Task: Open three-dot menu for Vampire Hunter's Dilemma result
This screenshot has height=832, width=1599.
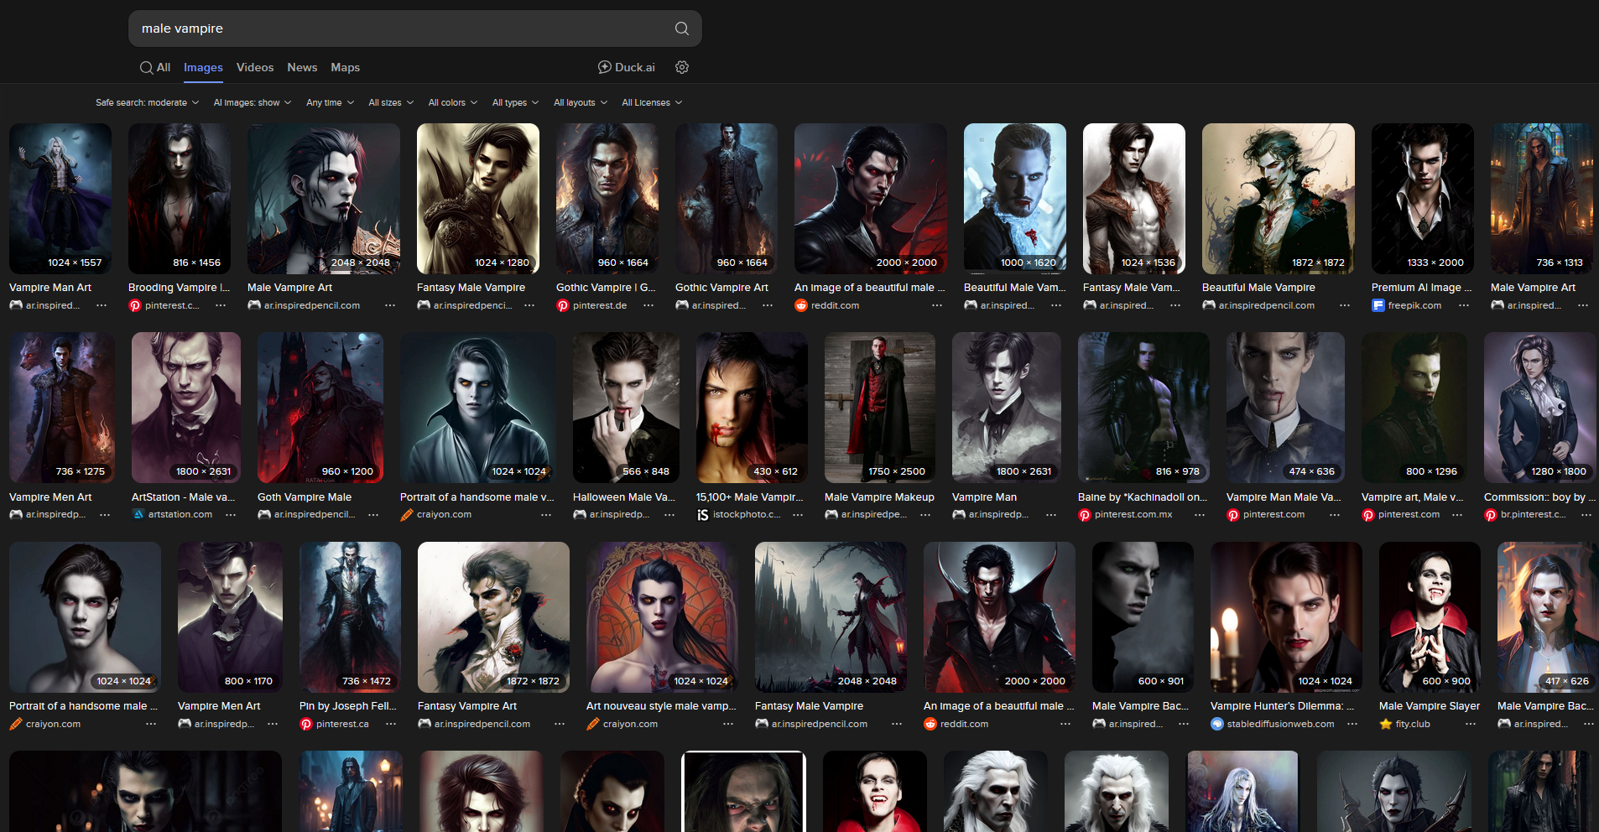Action: click(x=1352, y=724)
